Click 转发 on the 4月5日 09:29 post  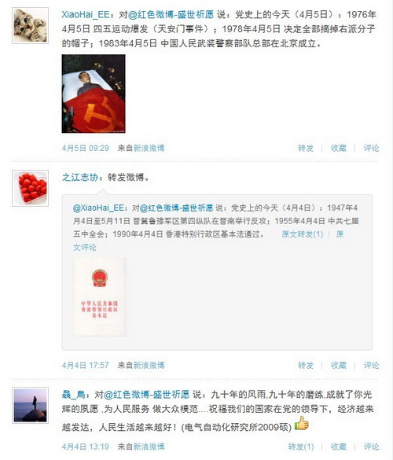[x=306, y=148]
